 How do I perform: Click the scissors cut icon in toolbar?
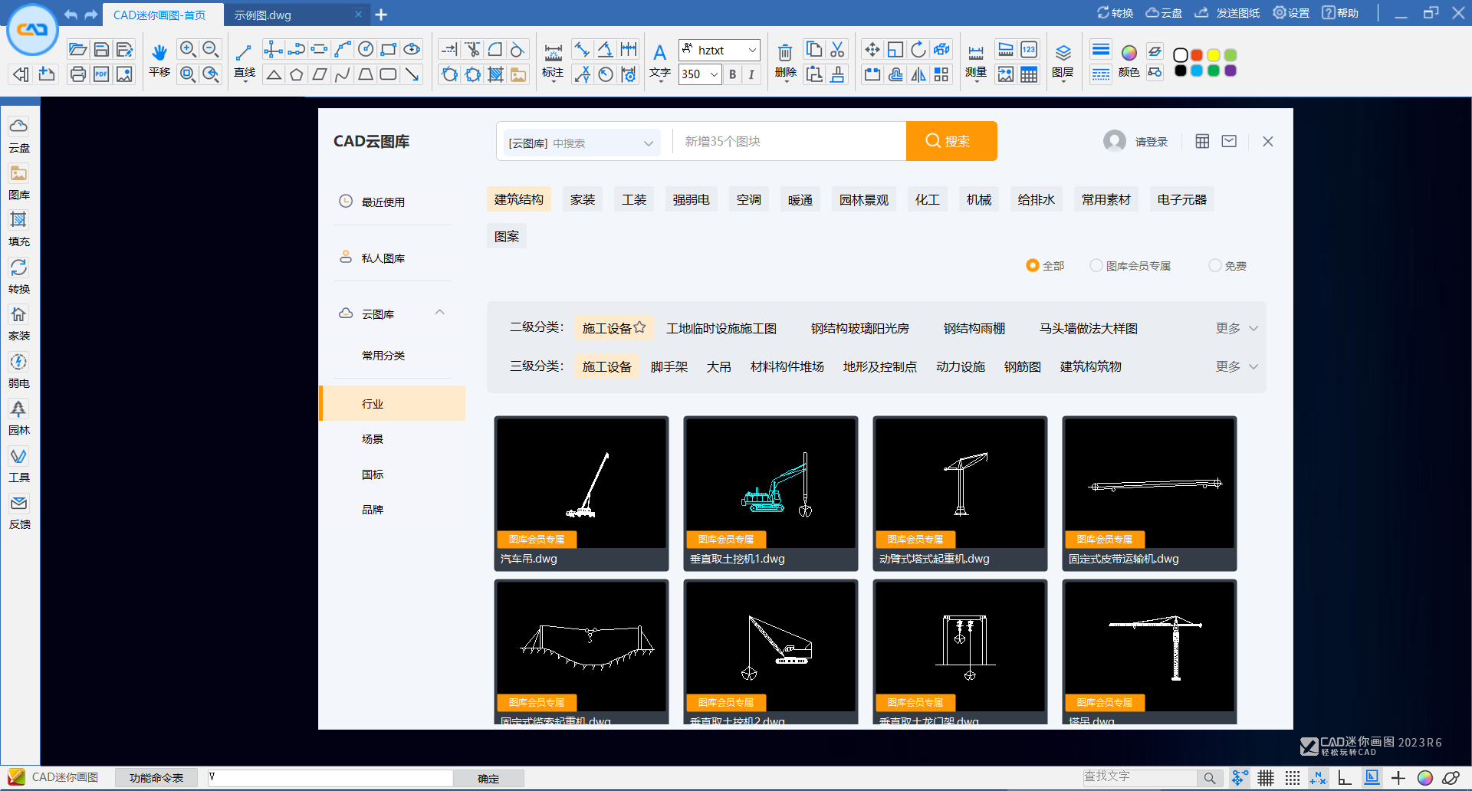[837, 50]
